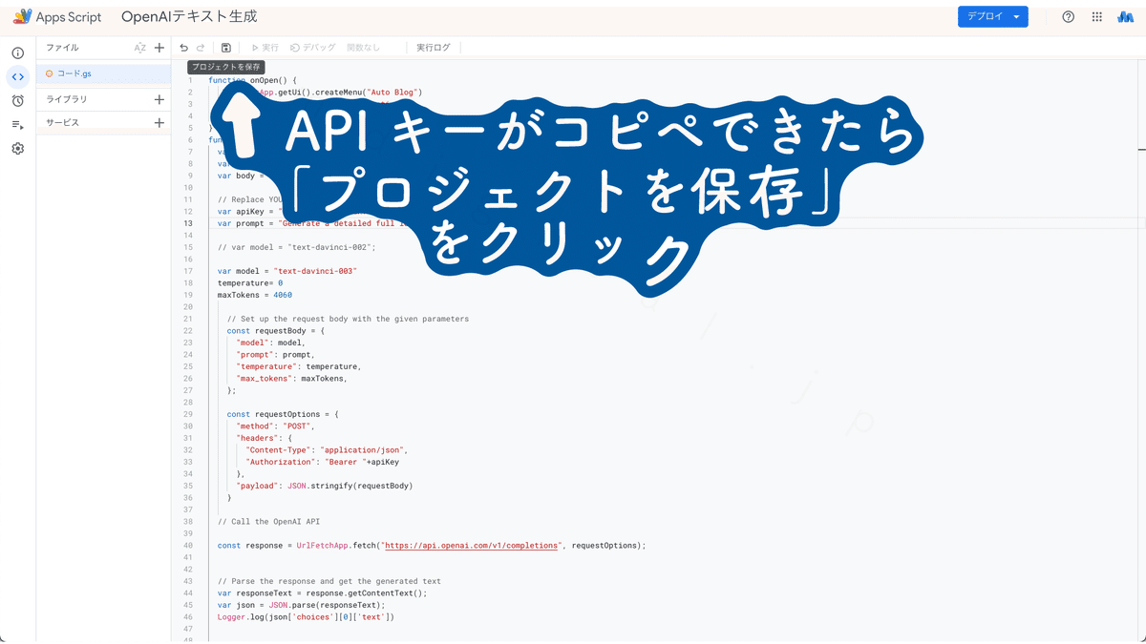Click the // Set up the request body comment
This screenshot has width=1146, height=644.
(348, 319)
